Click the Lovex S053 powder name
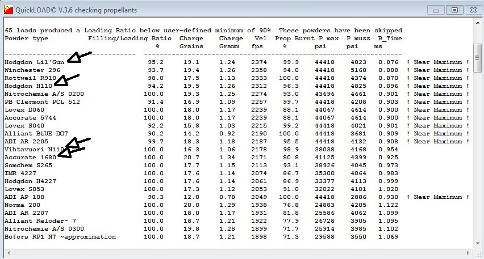The image size is (484, 259). click(x=24, y=189)
